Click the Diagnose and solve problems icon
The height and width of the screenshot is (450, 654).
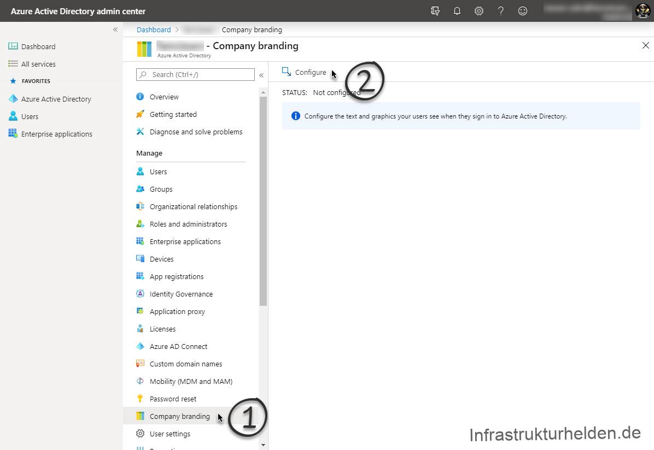pos(140,132)
